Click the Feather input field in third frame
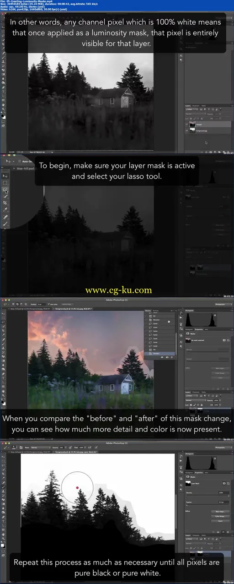Viewport: 234px width, 584px height. pyautogui.click(x=42, y=304)
